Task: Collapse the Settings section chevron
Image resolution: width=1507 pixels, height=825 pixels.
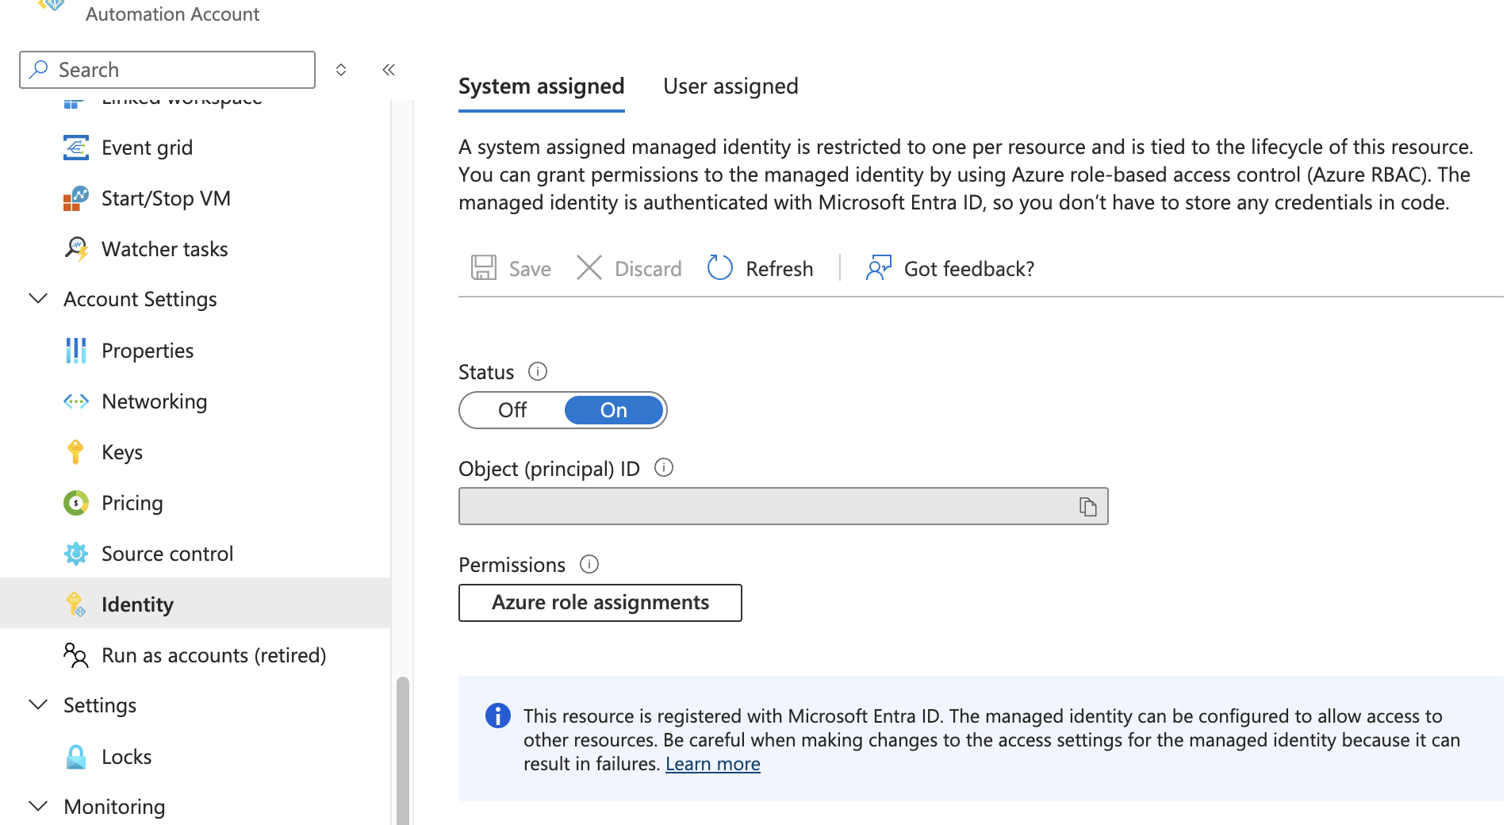Action: click(38, 705)
